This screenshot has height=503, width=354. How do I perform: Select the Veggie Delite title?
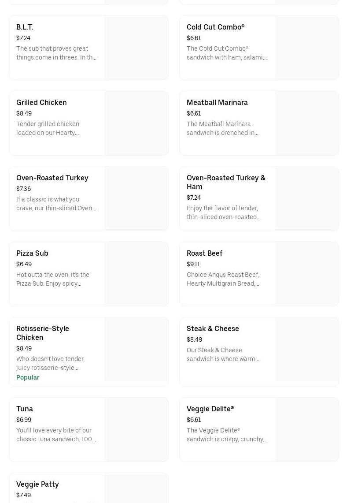pyautogui.click(x=210, y=409)
